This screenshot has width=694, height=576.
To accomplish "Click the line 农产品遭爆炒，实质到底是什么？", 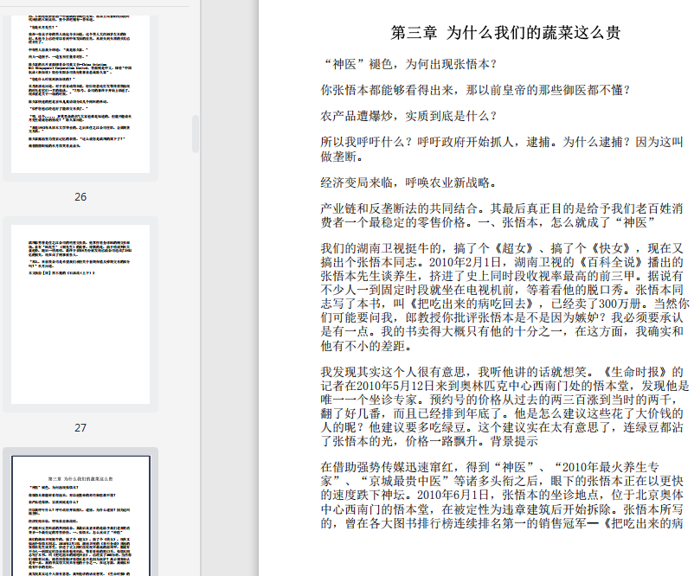I will [409, 116].
